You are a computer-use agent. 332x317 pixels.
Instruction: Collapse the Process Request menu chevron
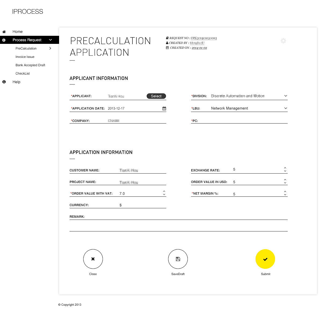point(50,40)
